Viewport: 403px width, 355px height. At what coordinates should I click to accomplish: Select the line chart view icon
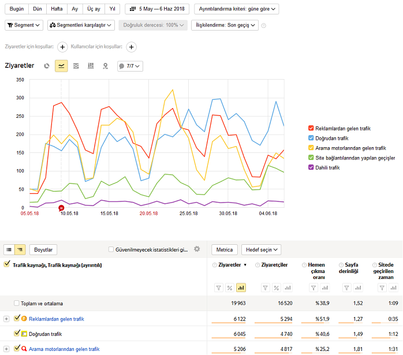click(x=61, y=66)
